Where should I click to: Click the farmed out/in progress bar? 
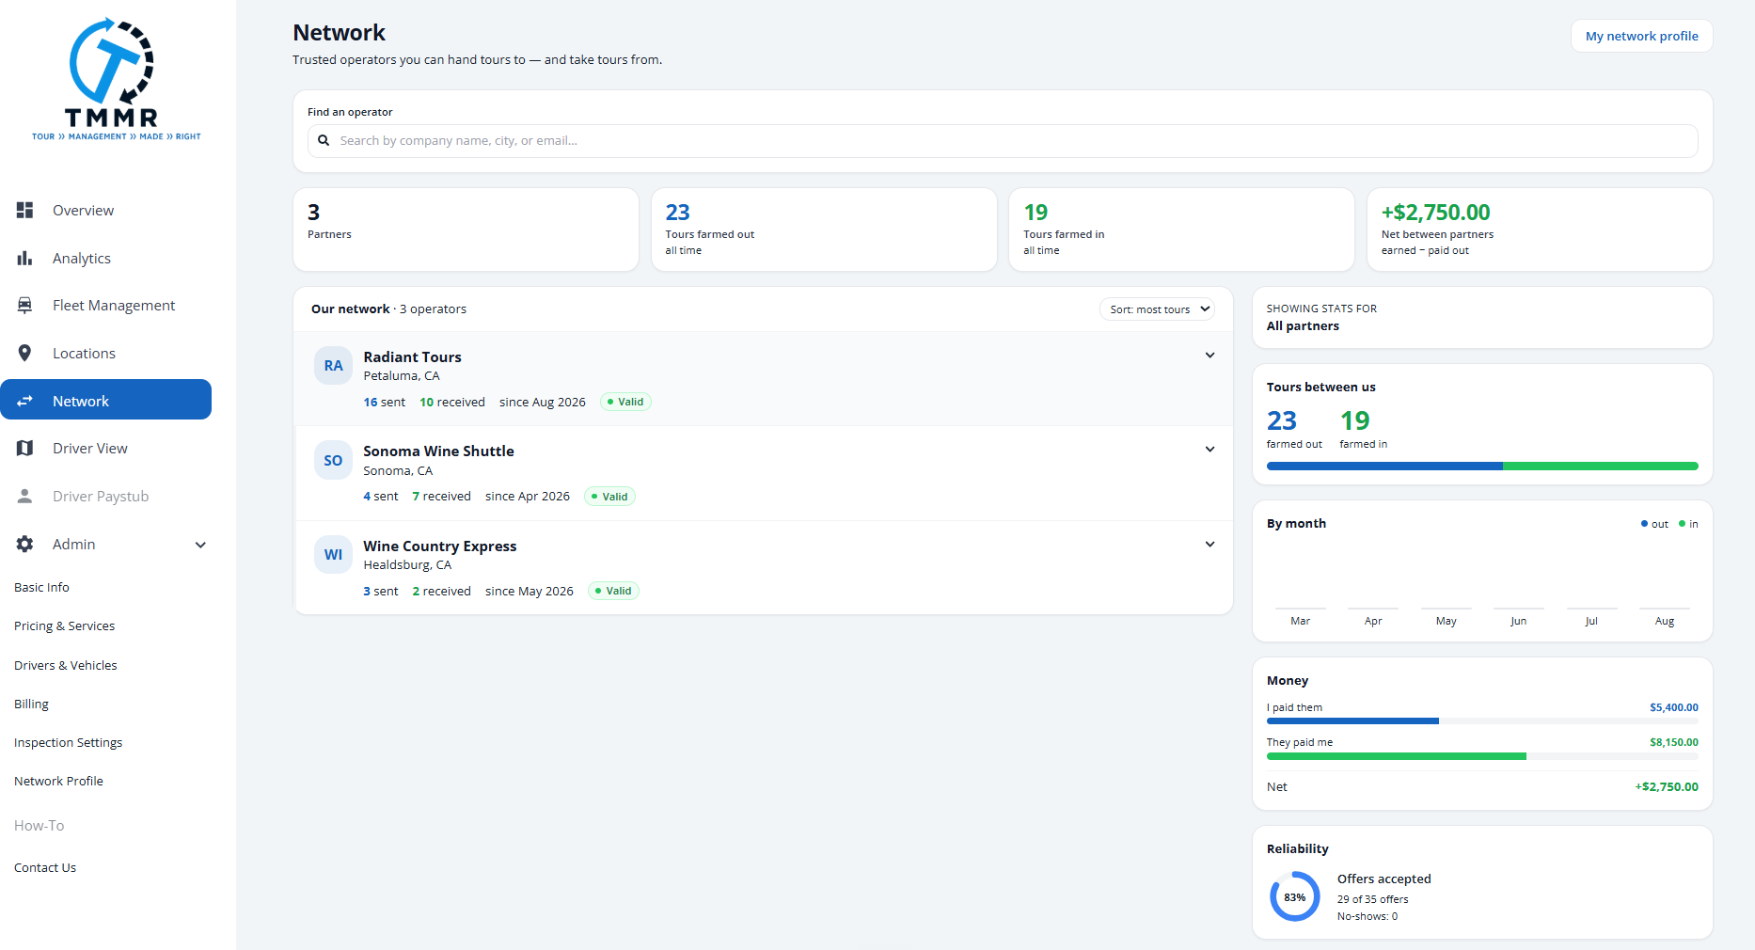(x=1482, y=467)
